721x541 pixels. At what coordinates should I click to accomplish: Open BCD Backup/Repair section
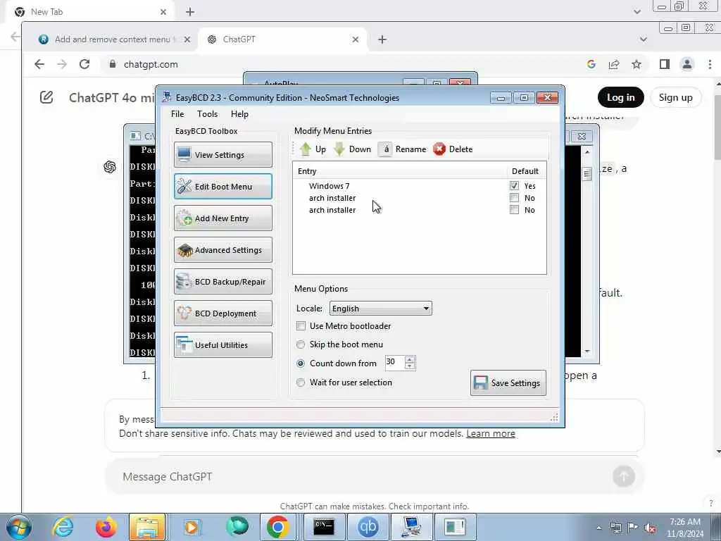pyautogui.click(x=223, y=282)
